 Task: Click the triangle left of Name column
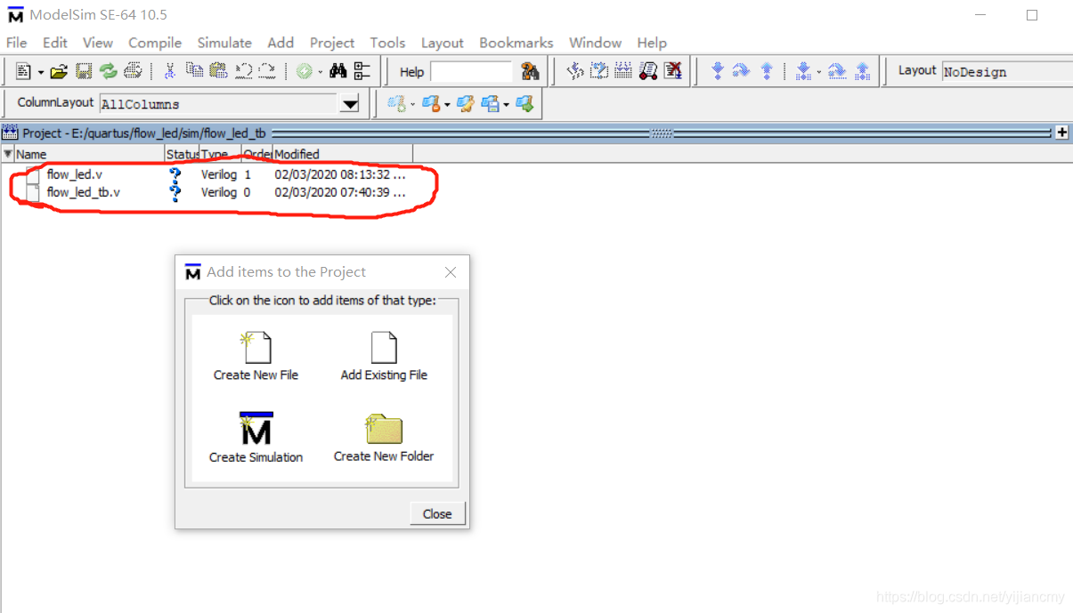click(x=8, y=154)
